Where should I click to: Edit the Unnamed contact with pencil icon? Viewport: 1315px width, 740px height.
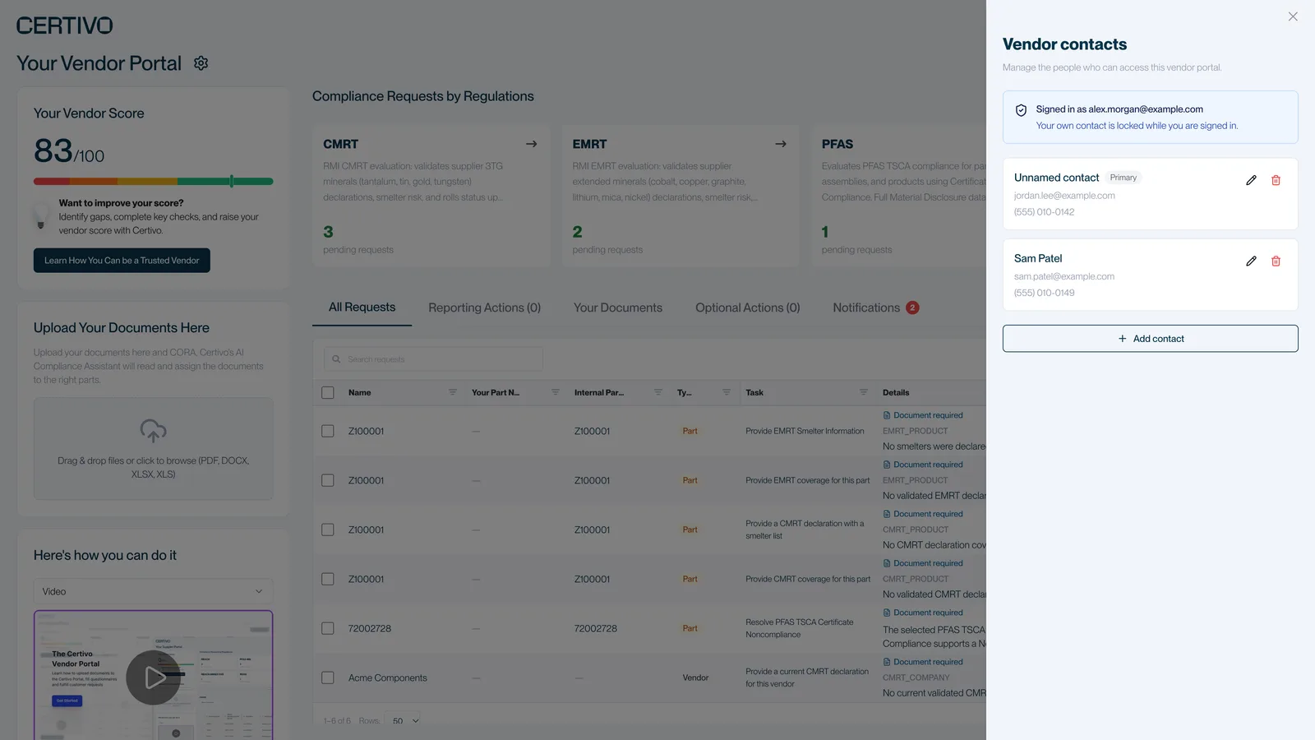coord(1251,180)
